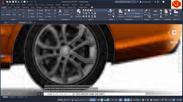Click the object color wheel swatch
The width and height of the screenshot is (183, 102).
tap(125, 10)
